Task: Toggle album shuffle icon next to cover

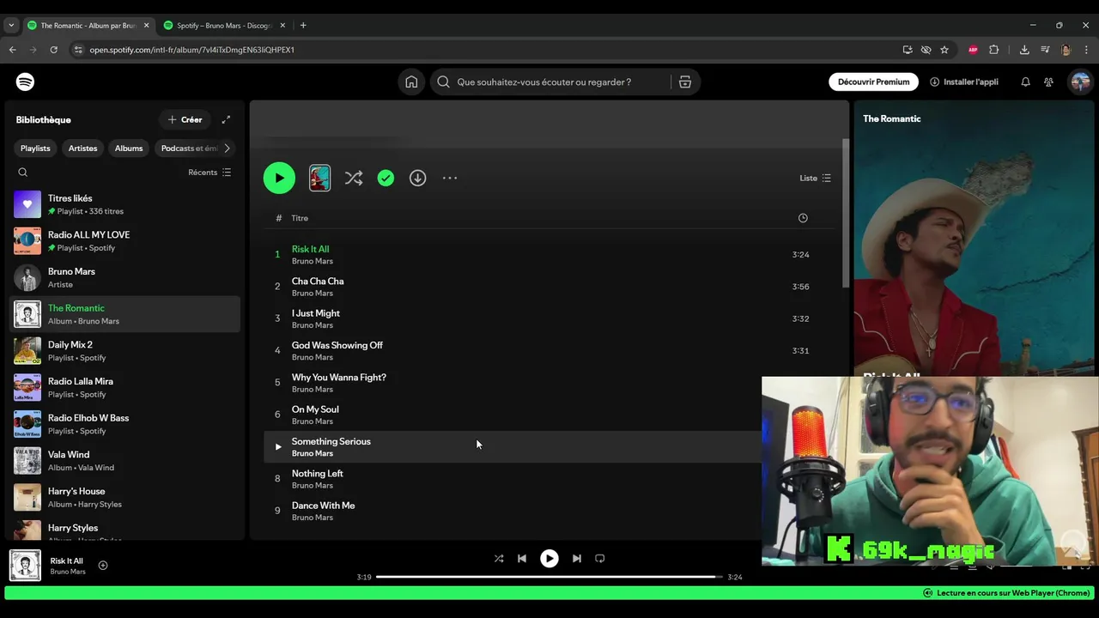Action: coord(354,178)
